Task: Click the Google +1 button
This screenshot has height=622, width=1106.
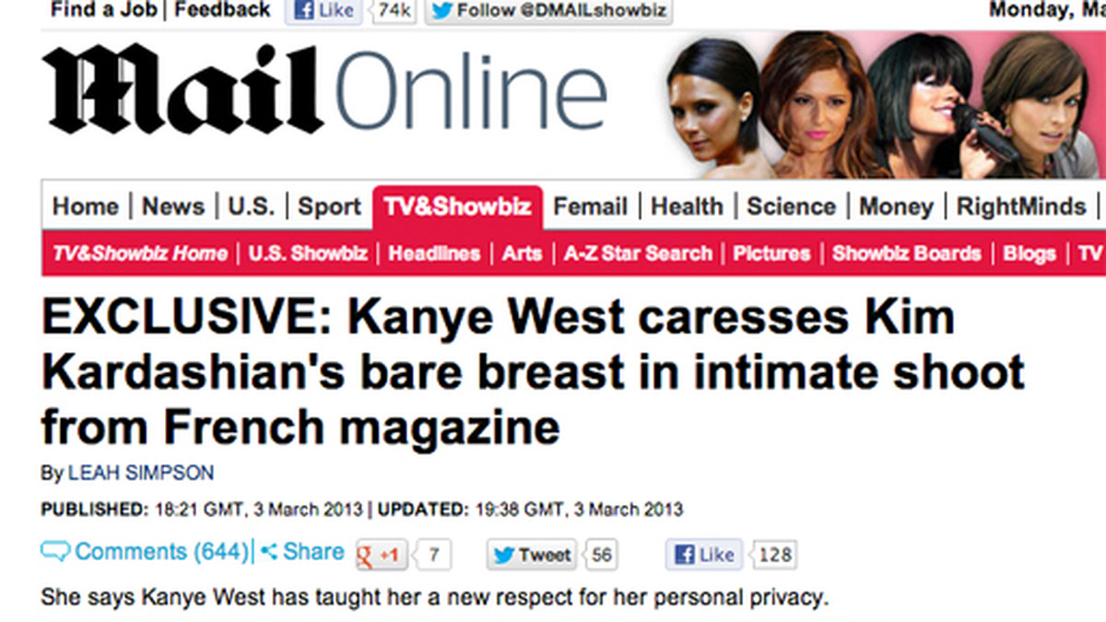Action: pyautogui.click(x=382, y=555)
